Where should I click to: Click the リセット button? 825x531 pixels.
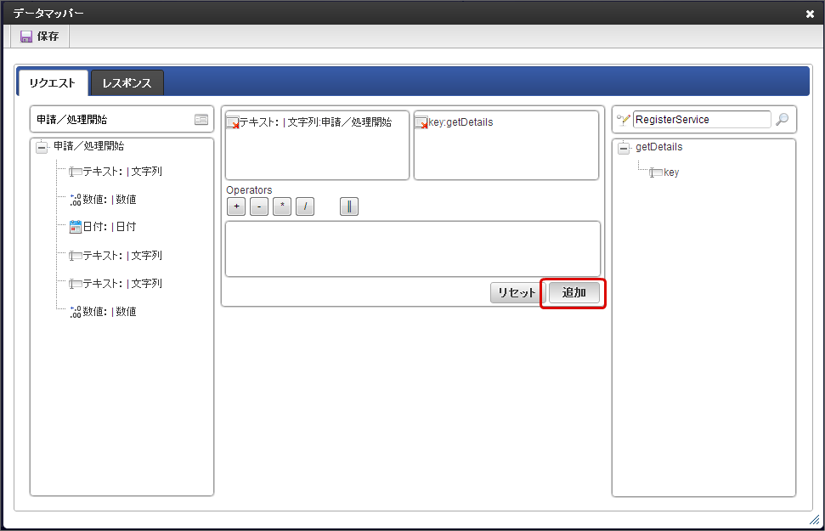pyautogui.click(x=516, y=292)
